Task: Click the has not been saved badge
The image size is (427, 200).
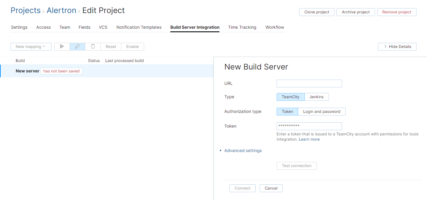Action: click(61, 71)
